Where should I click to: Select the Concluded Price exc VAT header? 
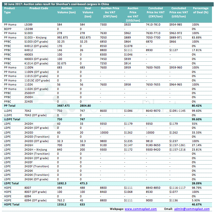click(179, 12)
